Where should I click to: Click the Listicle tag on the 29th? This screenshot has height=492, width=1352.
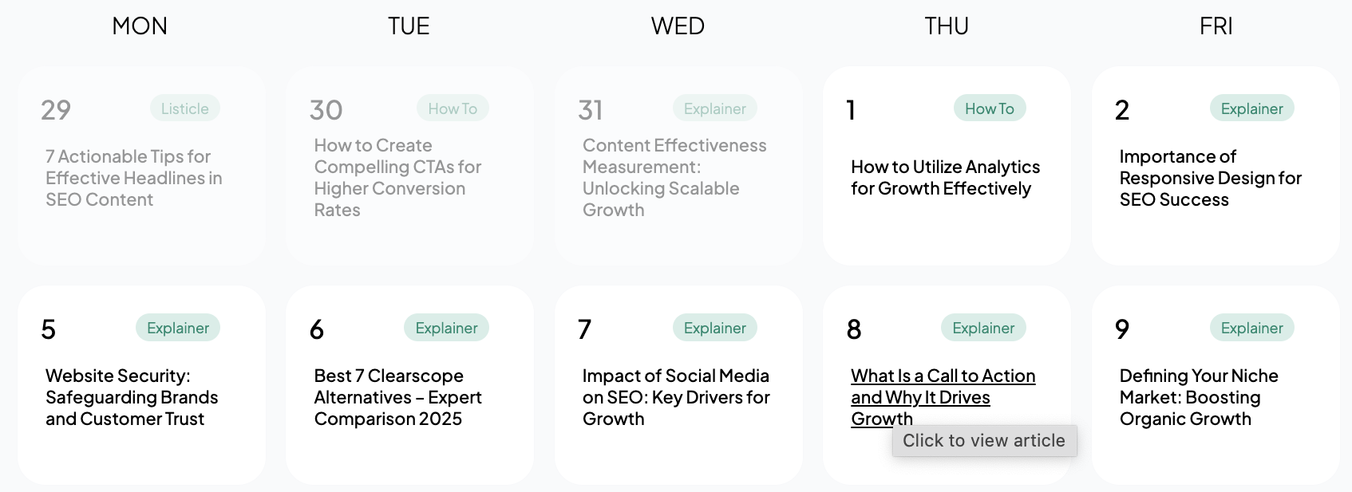coord(184,108)
